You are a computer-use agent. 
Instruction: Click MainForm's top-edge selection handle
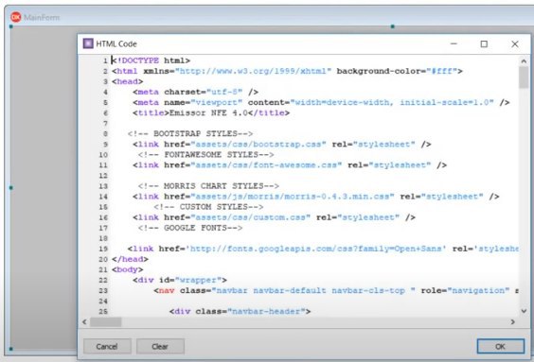tap(393, 26)
